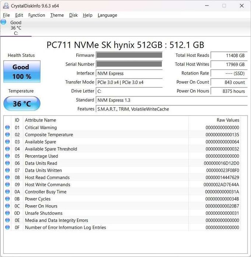Click the 36 °C temperature button
Viewport: 251px width, 257px height.
coord(22,104)
